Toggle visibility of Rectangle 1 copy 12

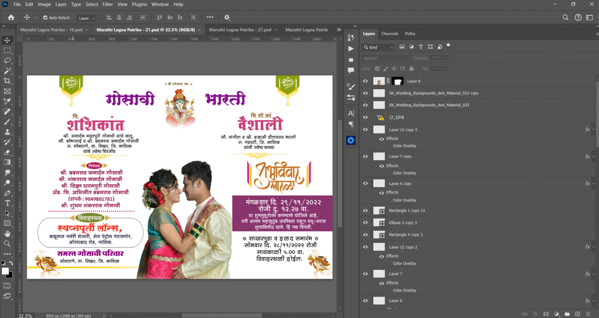tap(365, 210)
